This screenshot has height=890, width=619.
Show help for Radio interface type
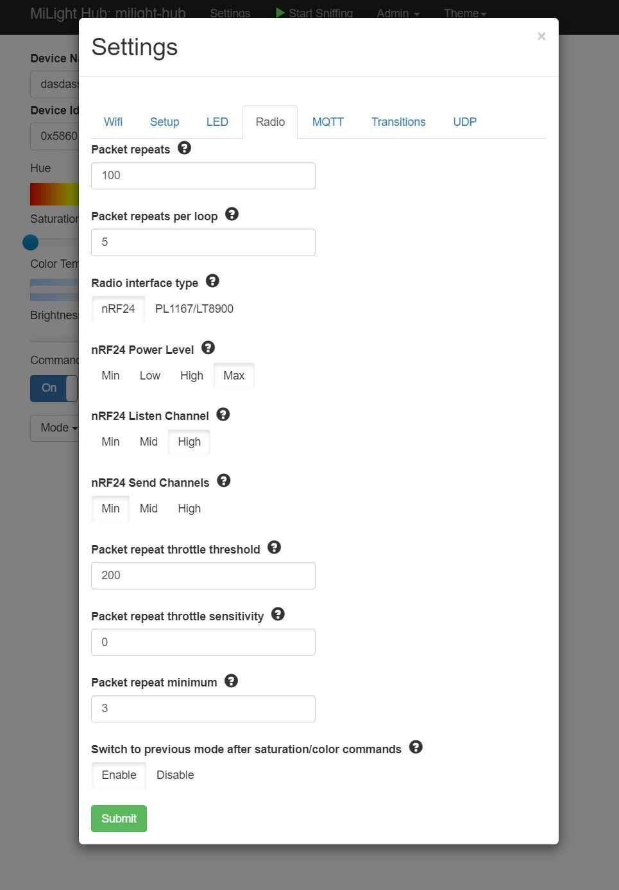click(x=212, y=281)
